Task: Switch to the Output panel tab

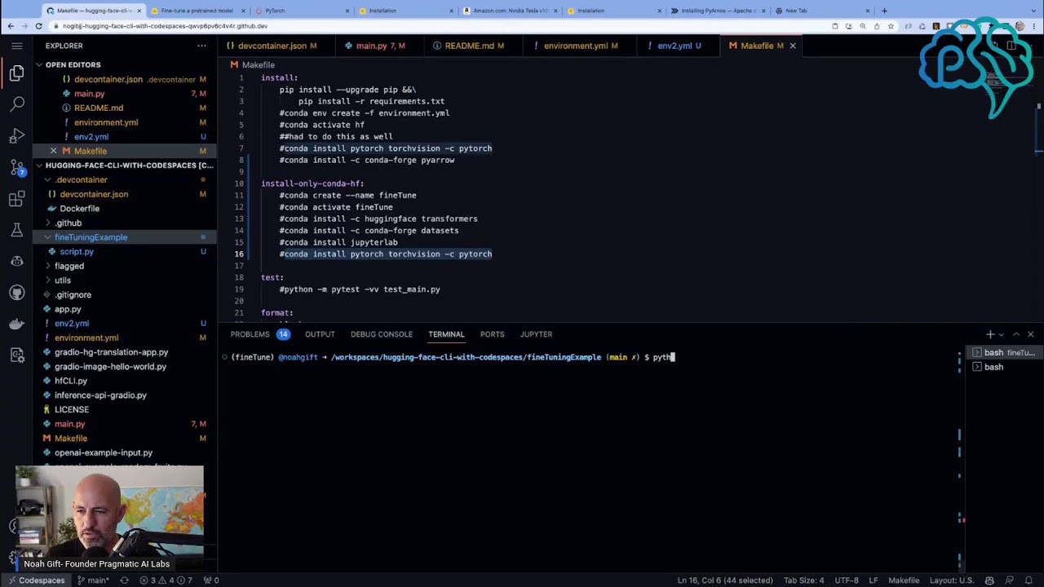Action: 320,334
